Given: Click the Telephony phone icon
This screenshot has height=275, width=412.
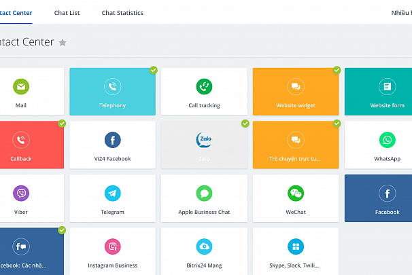Looking at the screenshot, I should pos(112,87).
